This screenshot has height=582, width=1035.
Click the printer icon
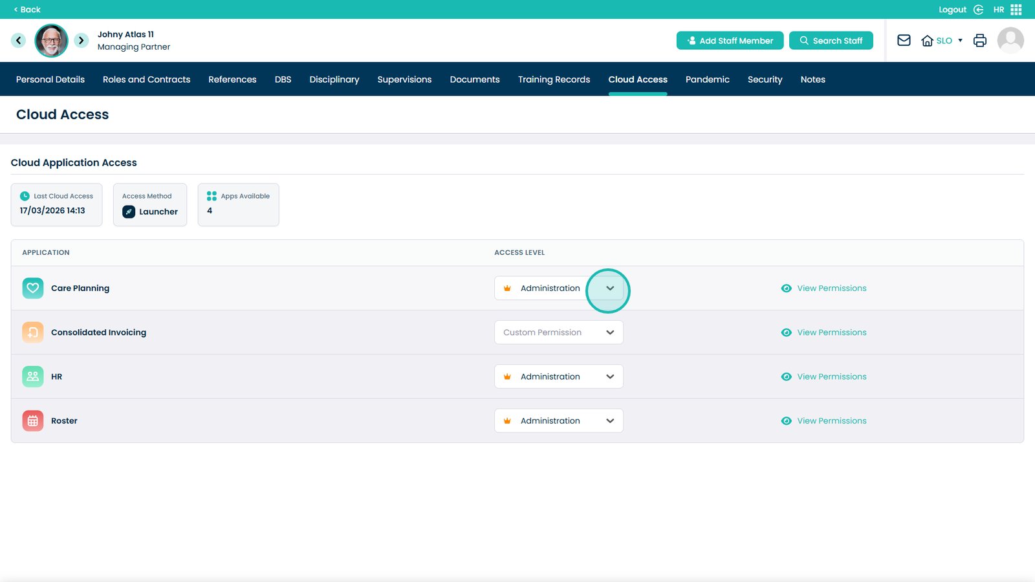tap(979, 40)
